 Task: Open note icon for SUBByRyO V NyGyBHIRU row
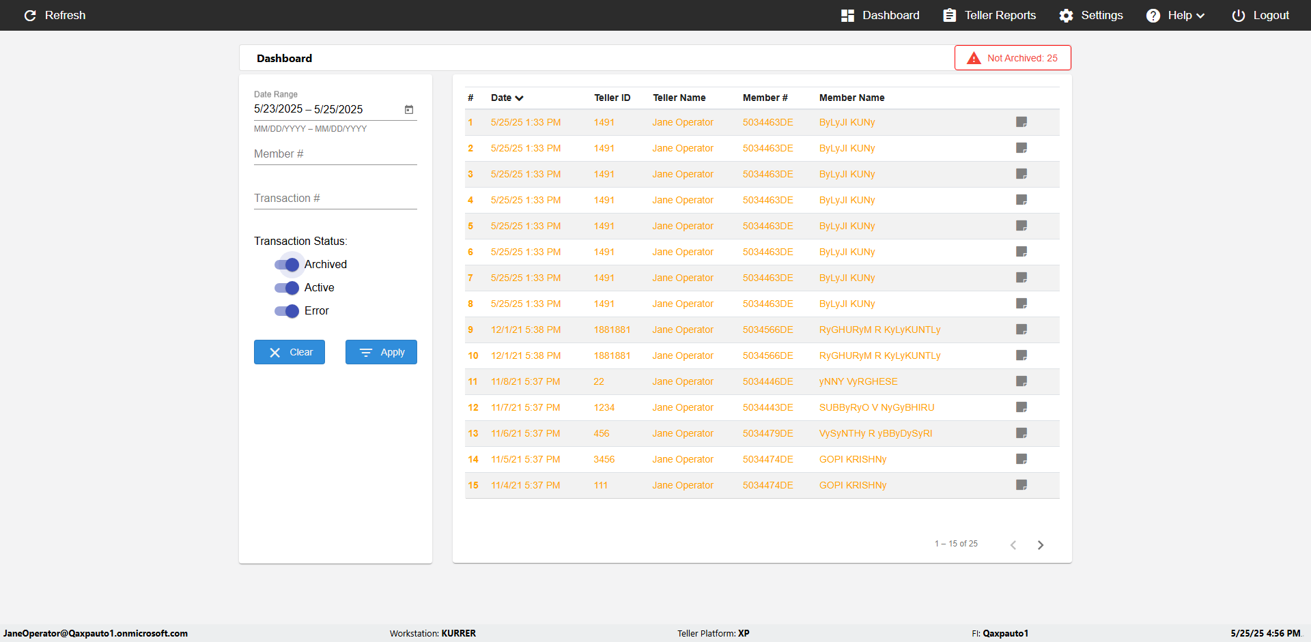tap(1021, 407)
